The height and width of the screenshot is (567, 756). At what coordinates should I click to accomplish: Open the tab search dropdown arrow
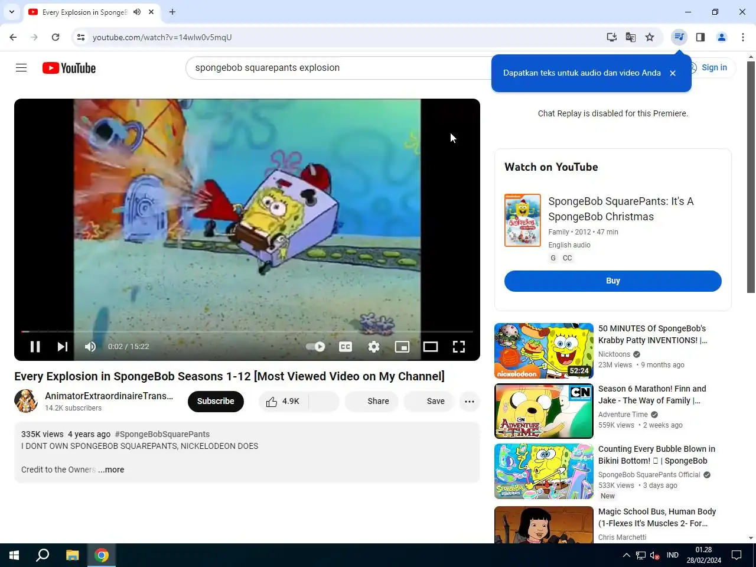coord(12,12)
